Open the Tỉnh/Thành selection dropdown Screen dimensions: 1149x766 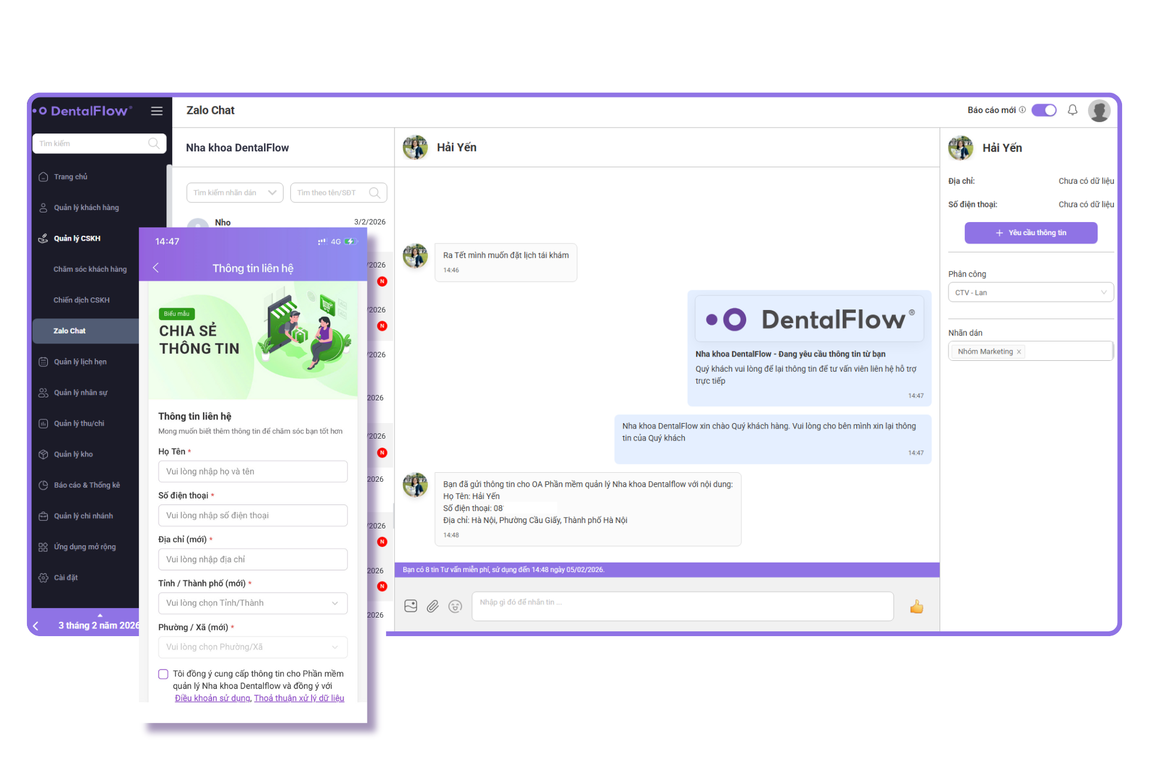(x=253, y=603)
